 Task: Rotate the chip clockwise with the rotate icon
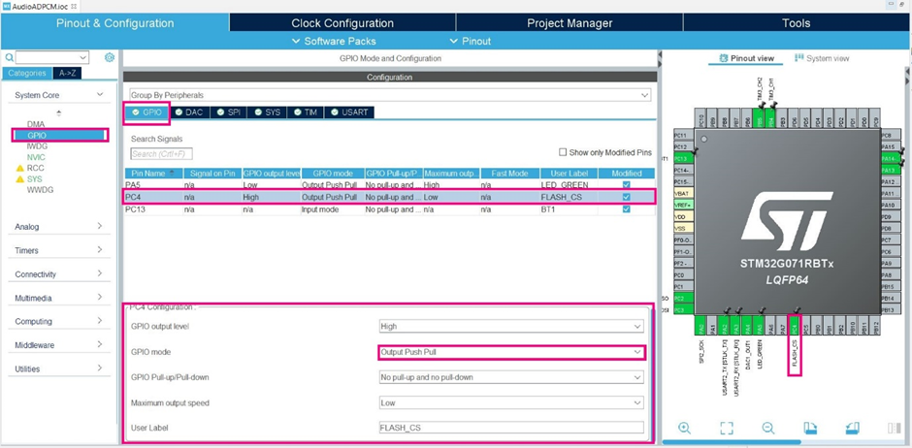810,429
